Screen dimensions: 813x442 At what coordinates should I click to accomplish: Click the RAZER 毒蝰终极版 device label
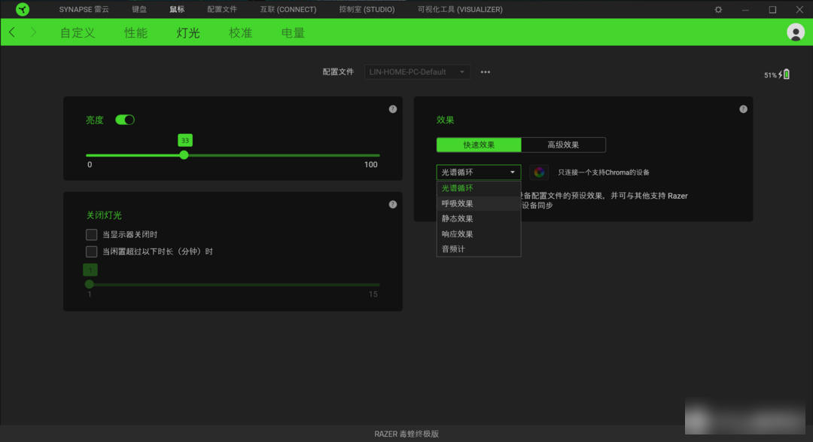click(x=406, y=434)
